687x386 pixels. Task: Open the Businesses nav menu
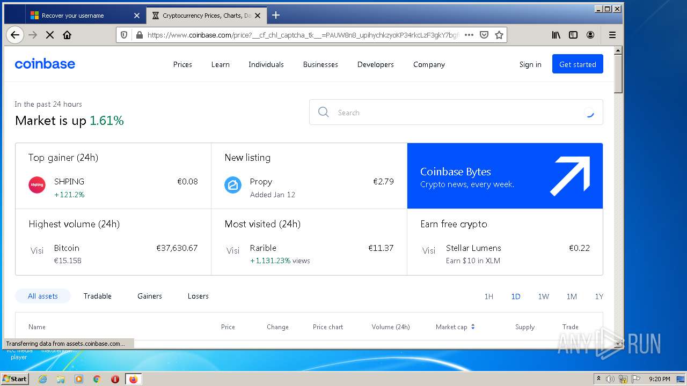tap(320, 64)
